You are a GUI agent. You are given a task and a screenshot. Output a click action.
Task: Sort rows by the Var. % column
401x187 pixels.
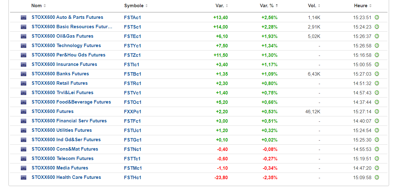(269, 6)
